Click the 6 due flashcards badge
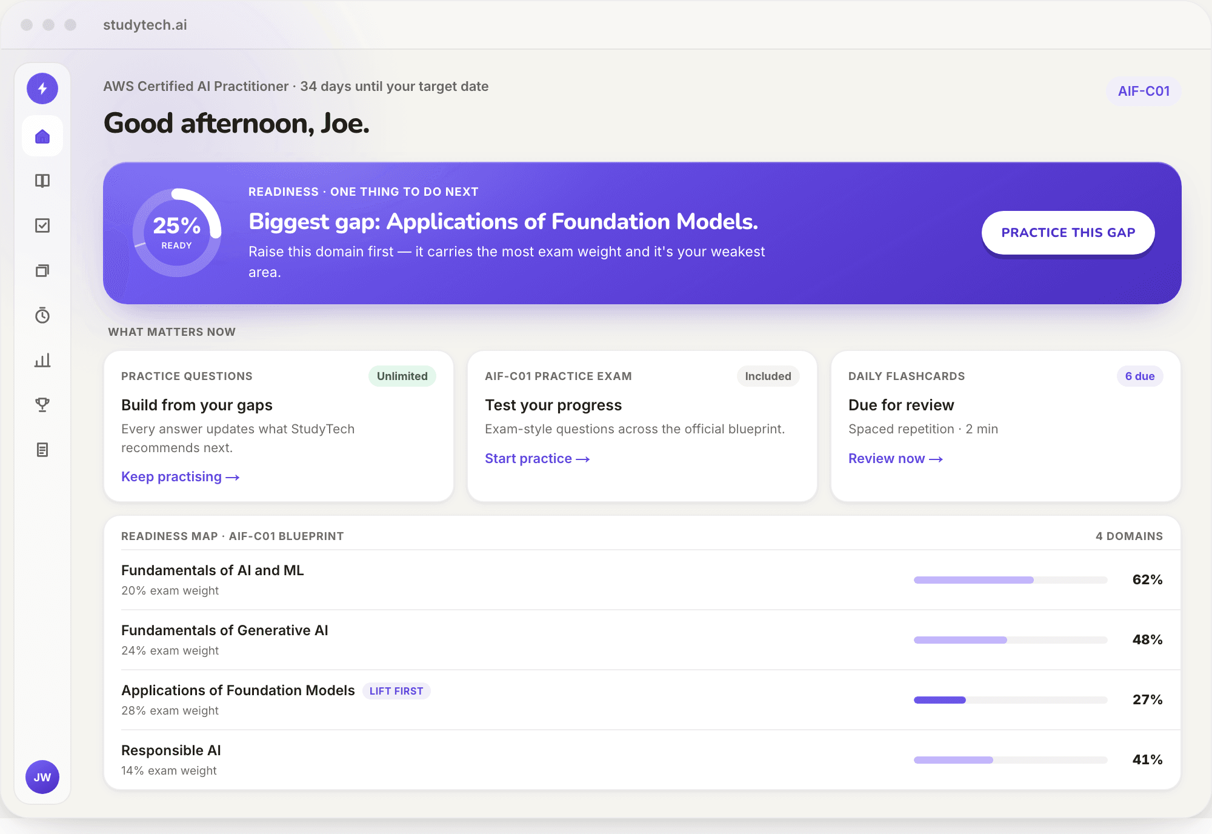 (x=1140, y=376)
